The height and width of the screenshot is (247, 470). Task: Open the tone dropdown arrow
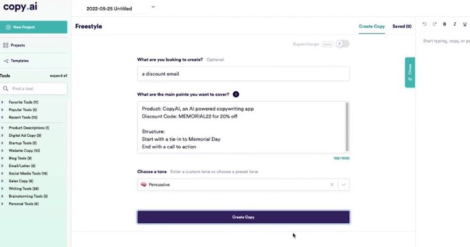click(x=343, y=184)
